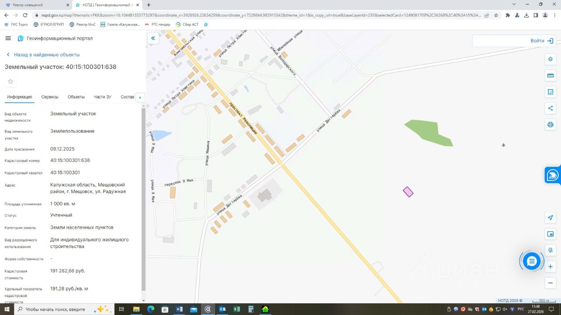Zoom out on the map with minus
The width and height of the screenshot is (561, 315).
[x=550, y=283]
